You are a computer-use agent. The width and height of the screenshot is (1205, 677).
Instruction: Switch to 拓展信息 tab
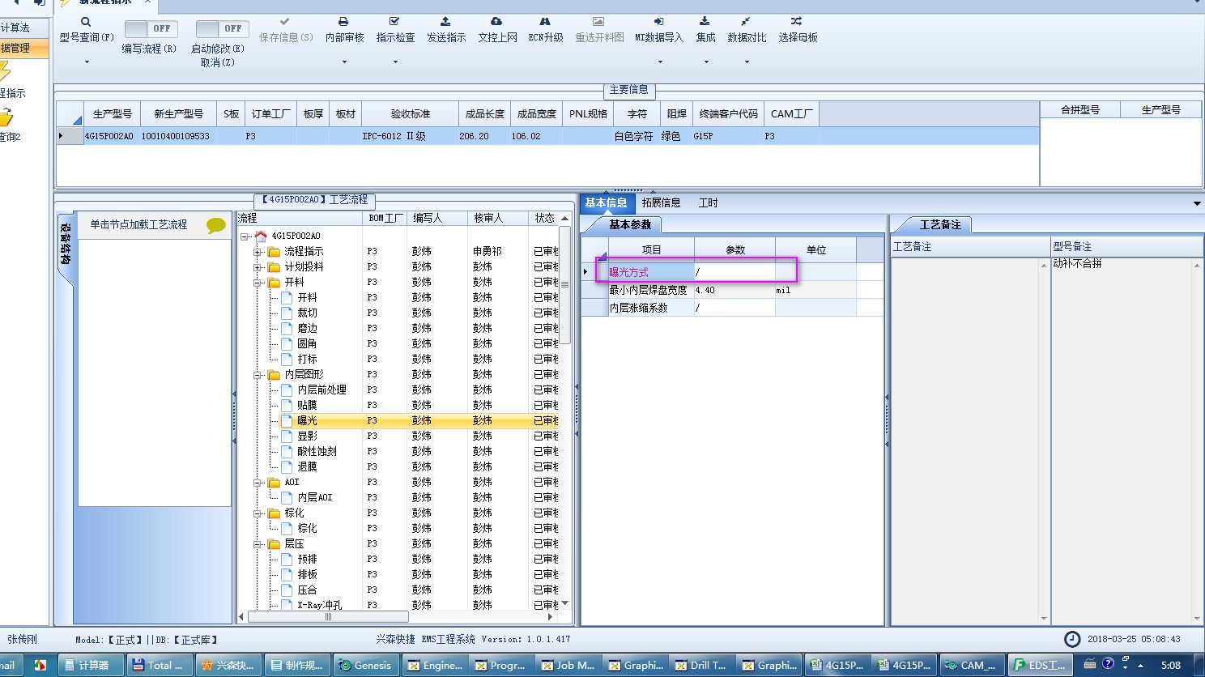tap(661, 203)
